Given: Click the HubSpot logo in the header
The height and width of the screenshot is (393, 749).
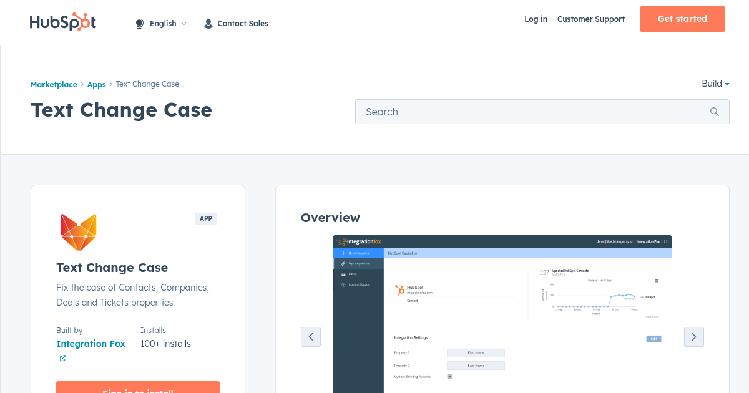Looking at the screenshot, I should click(x=63, y=22).
